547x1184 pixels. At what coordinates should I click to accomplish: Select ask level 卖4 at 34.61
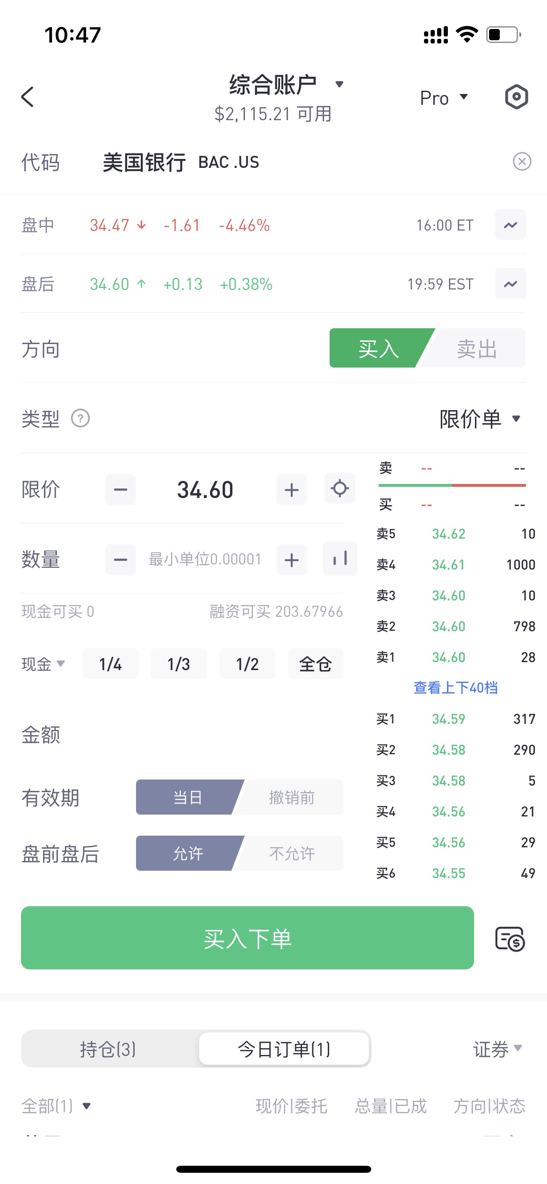(x=456, y=564)
